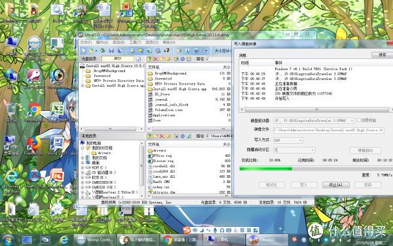The height and width of the screenshot is (246, 393).
Task: Click the Help question-mark toolbar icon
Action: click(x=196, y=51)
